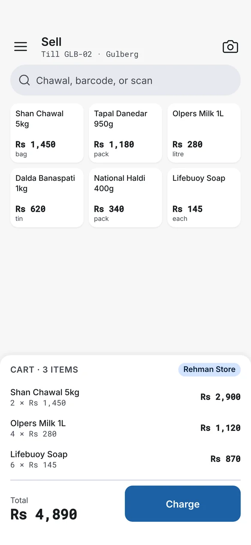Add Tapal Danedar 950g to cart
This screenshot has width=251, height=545.
[x=125, y=133]
